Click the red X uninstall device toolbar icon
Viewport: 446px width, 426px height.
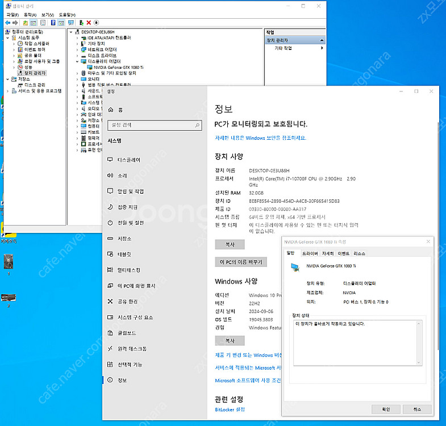(89, 22)
